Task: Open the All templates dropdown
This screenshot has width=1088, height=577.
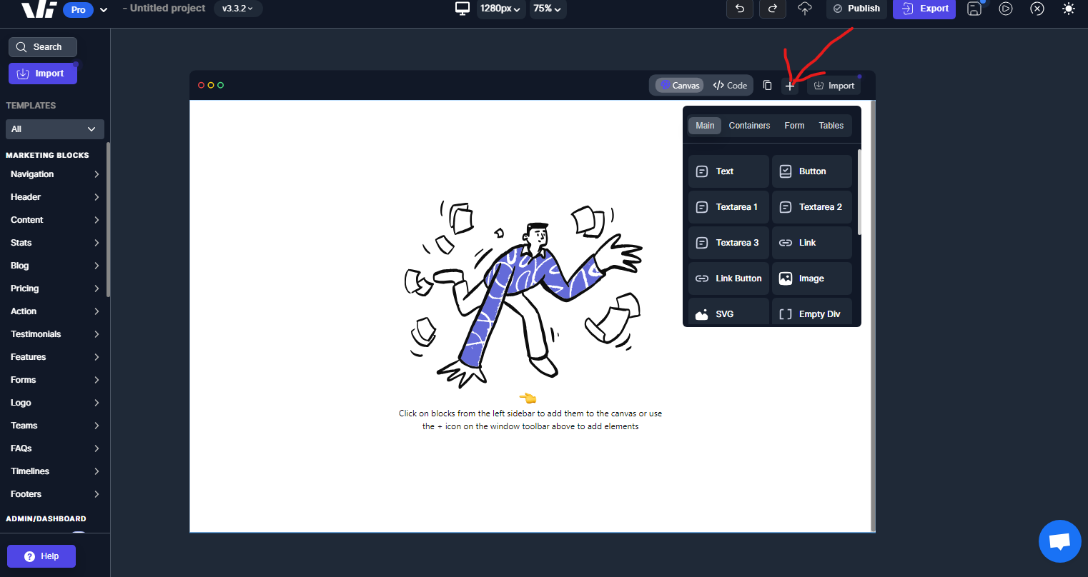Action: tap(55, 129)
